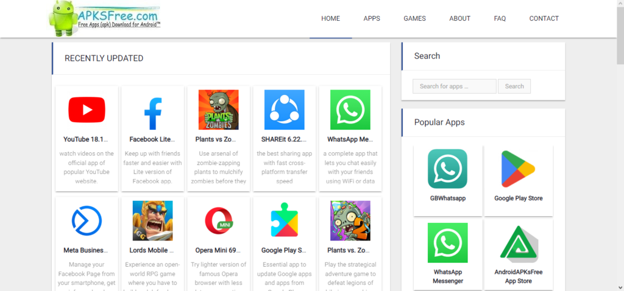624x291 pixels.
Task: Click the 'RECENTLY UPDATED' heading
Action: point(104,58)
